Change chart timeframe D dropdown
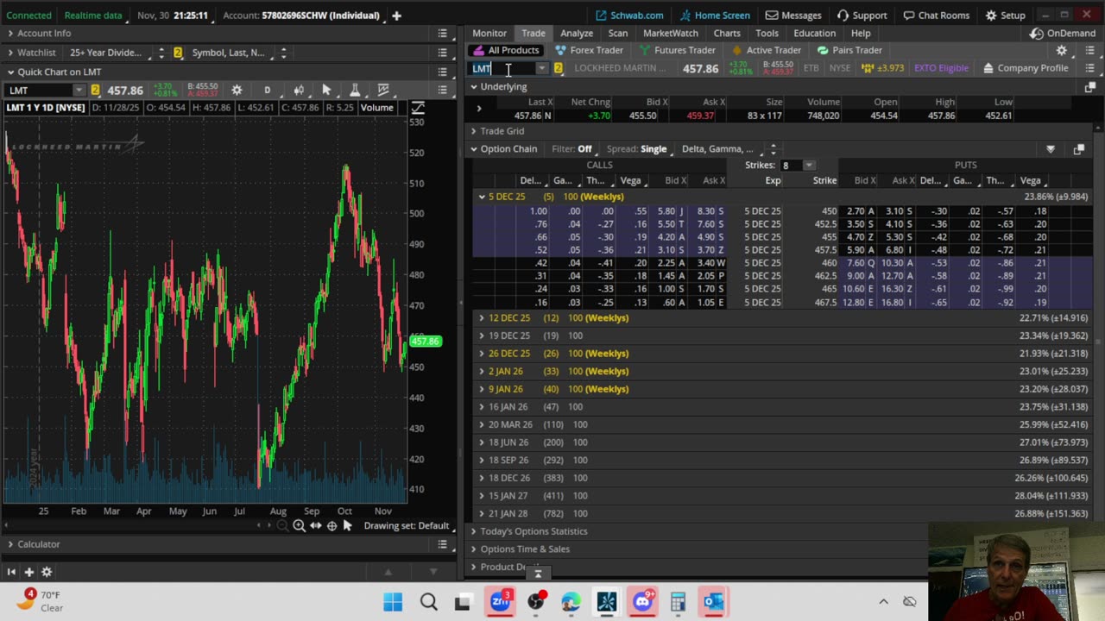 [268, 91]
